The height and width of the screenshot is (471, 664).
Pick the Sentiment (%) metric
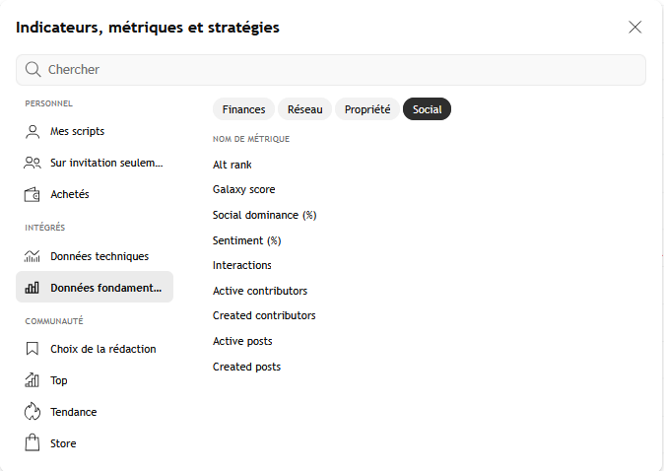tap(246, 240)
